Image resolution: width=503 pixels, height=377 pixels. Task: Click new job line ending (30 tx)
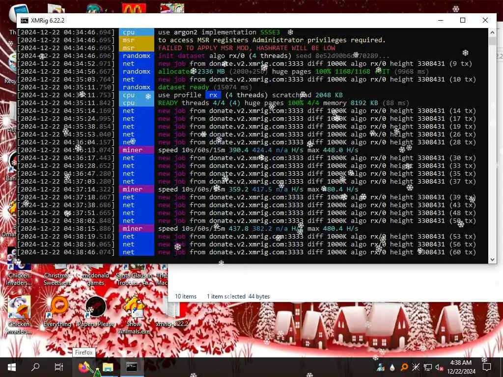pos(317,158)
